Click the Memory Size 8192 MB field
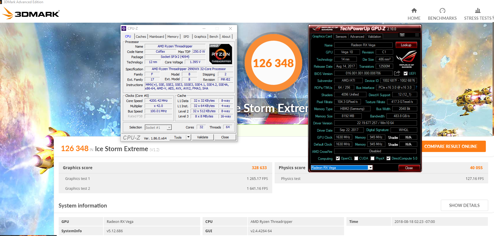The height and width of the screenshot is (236, 494). pos(348,116)
